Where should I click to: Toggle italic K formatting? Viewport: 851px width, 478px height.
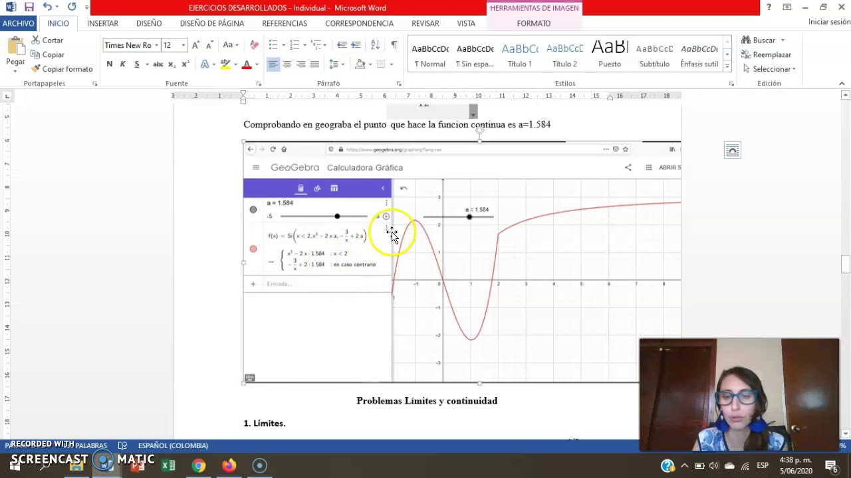tap(123, 64)
